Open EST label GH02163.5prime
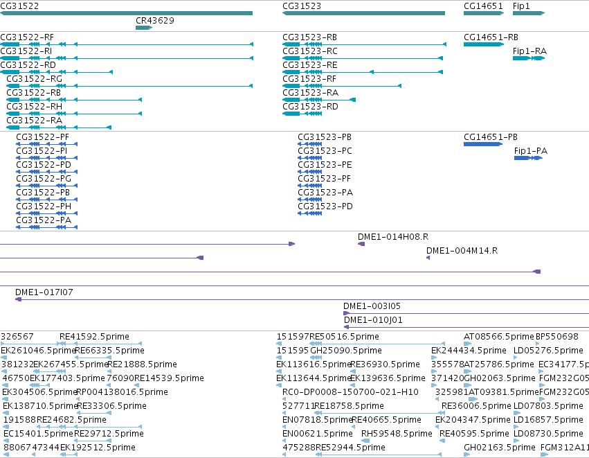 tap(500, 448)
